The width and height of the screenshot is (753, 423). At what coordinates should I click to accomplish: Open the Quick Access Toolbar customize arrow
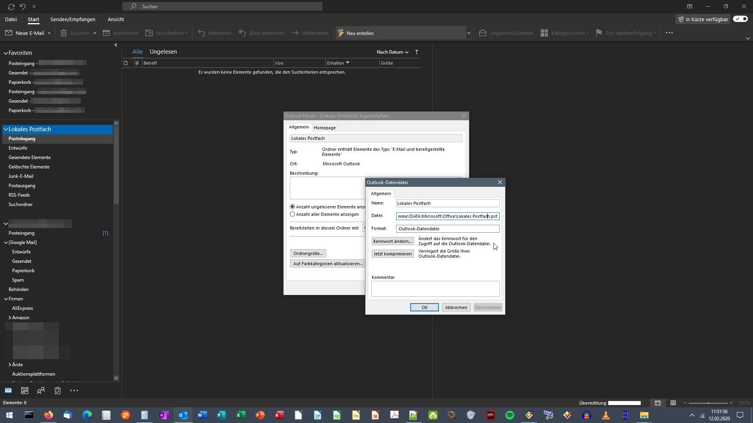[x=34, y=7]
